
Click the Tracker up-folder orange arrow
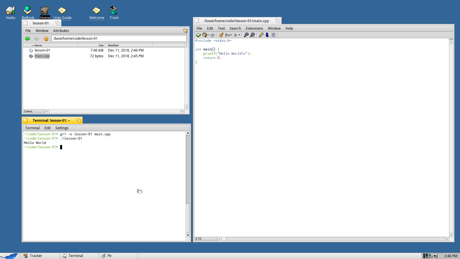coord(46,38)
